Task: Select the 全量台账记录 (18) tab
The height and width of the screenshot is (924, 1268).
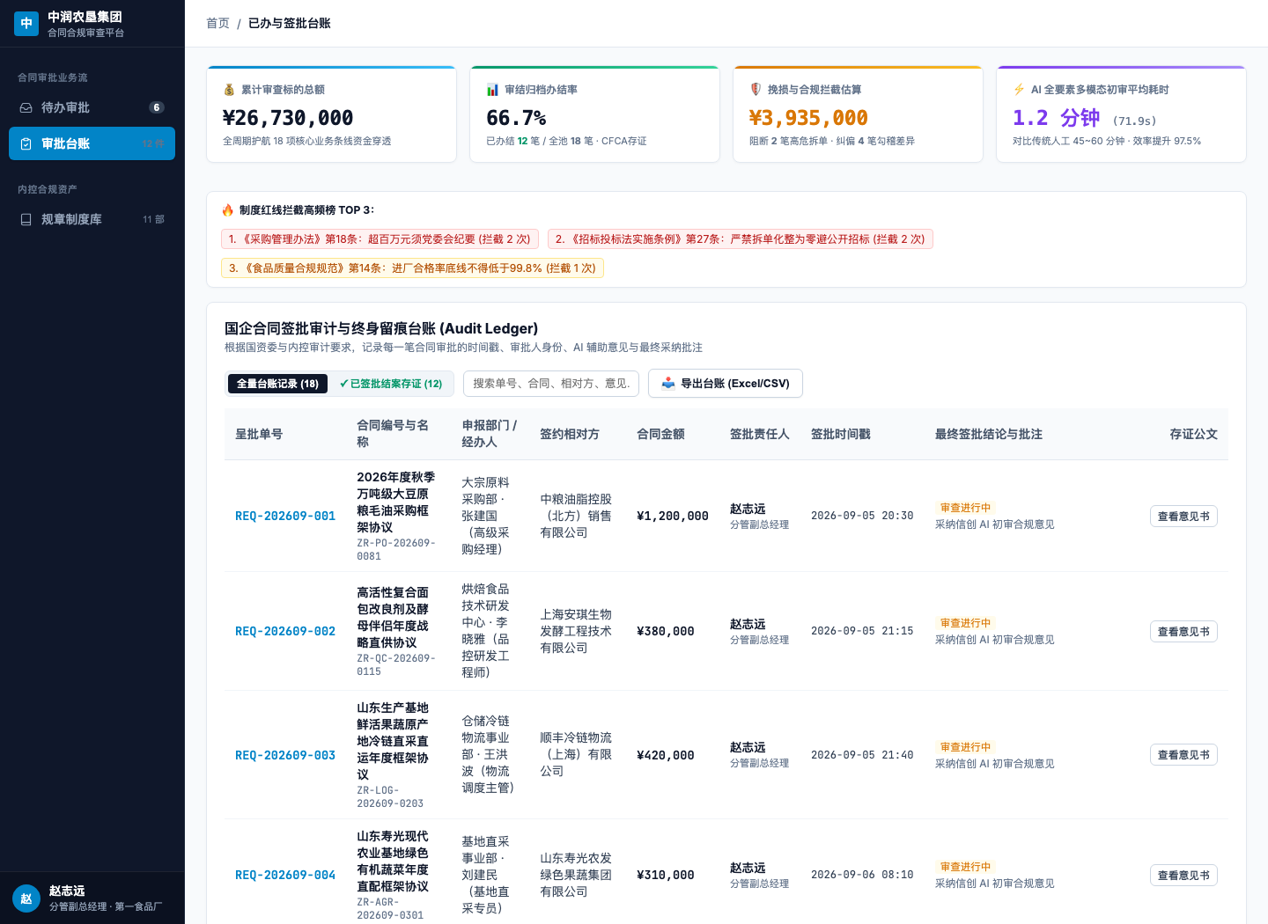Action: click(x=277, y=384)
